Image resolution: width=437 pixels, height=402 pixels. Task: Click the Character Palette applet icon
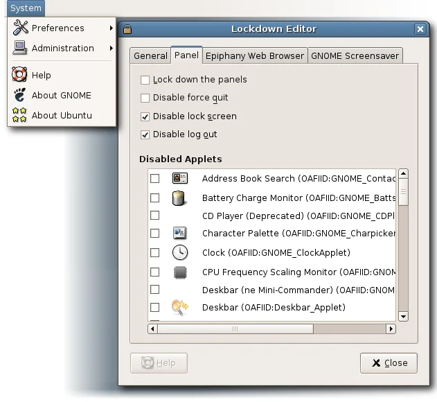coord(180,233)
